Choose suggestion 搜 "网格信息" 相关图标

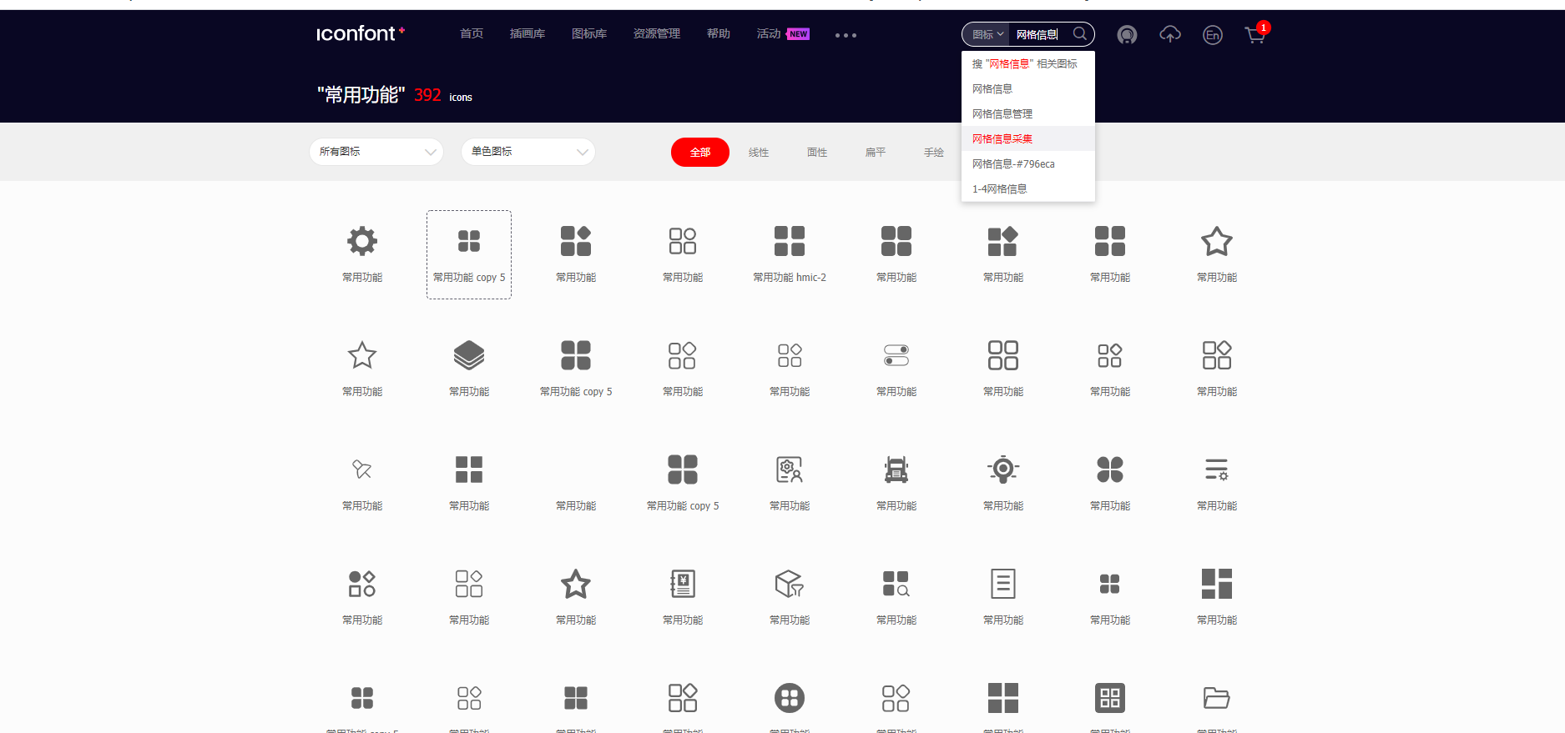pos(1028,63)
